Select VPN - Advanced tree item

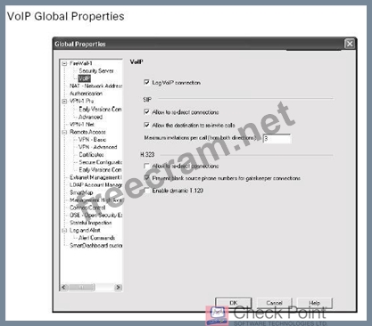click(x=98, y=147)
